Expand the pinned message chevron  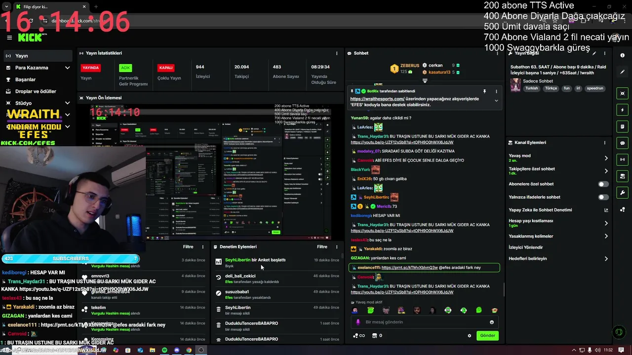496,101
